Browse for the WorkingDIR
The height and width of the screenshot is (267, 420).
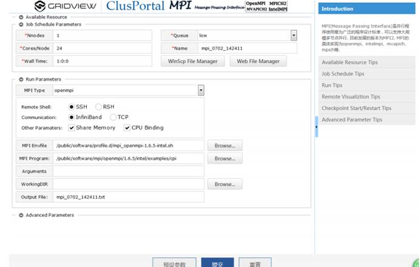225,184
